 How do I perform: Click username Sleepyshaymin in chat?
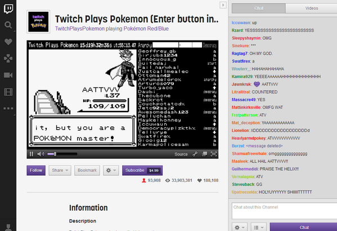point(246,38)
